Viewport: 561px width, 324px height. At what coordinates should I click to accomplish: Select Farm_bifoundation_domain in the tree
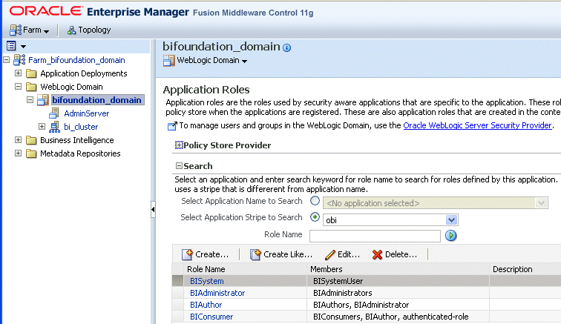(x=76, y=60)
